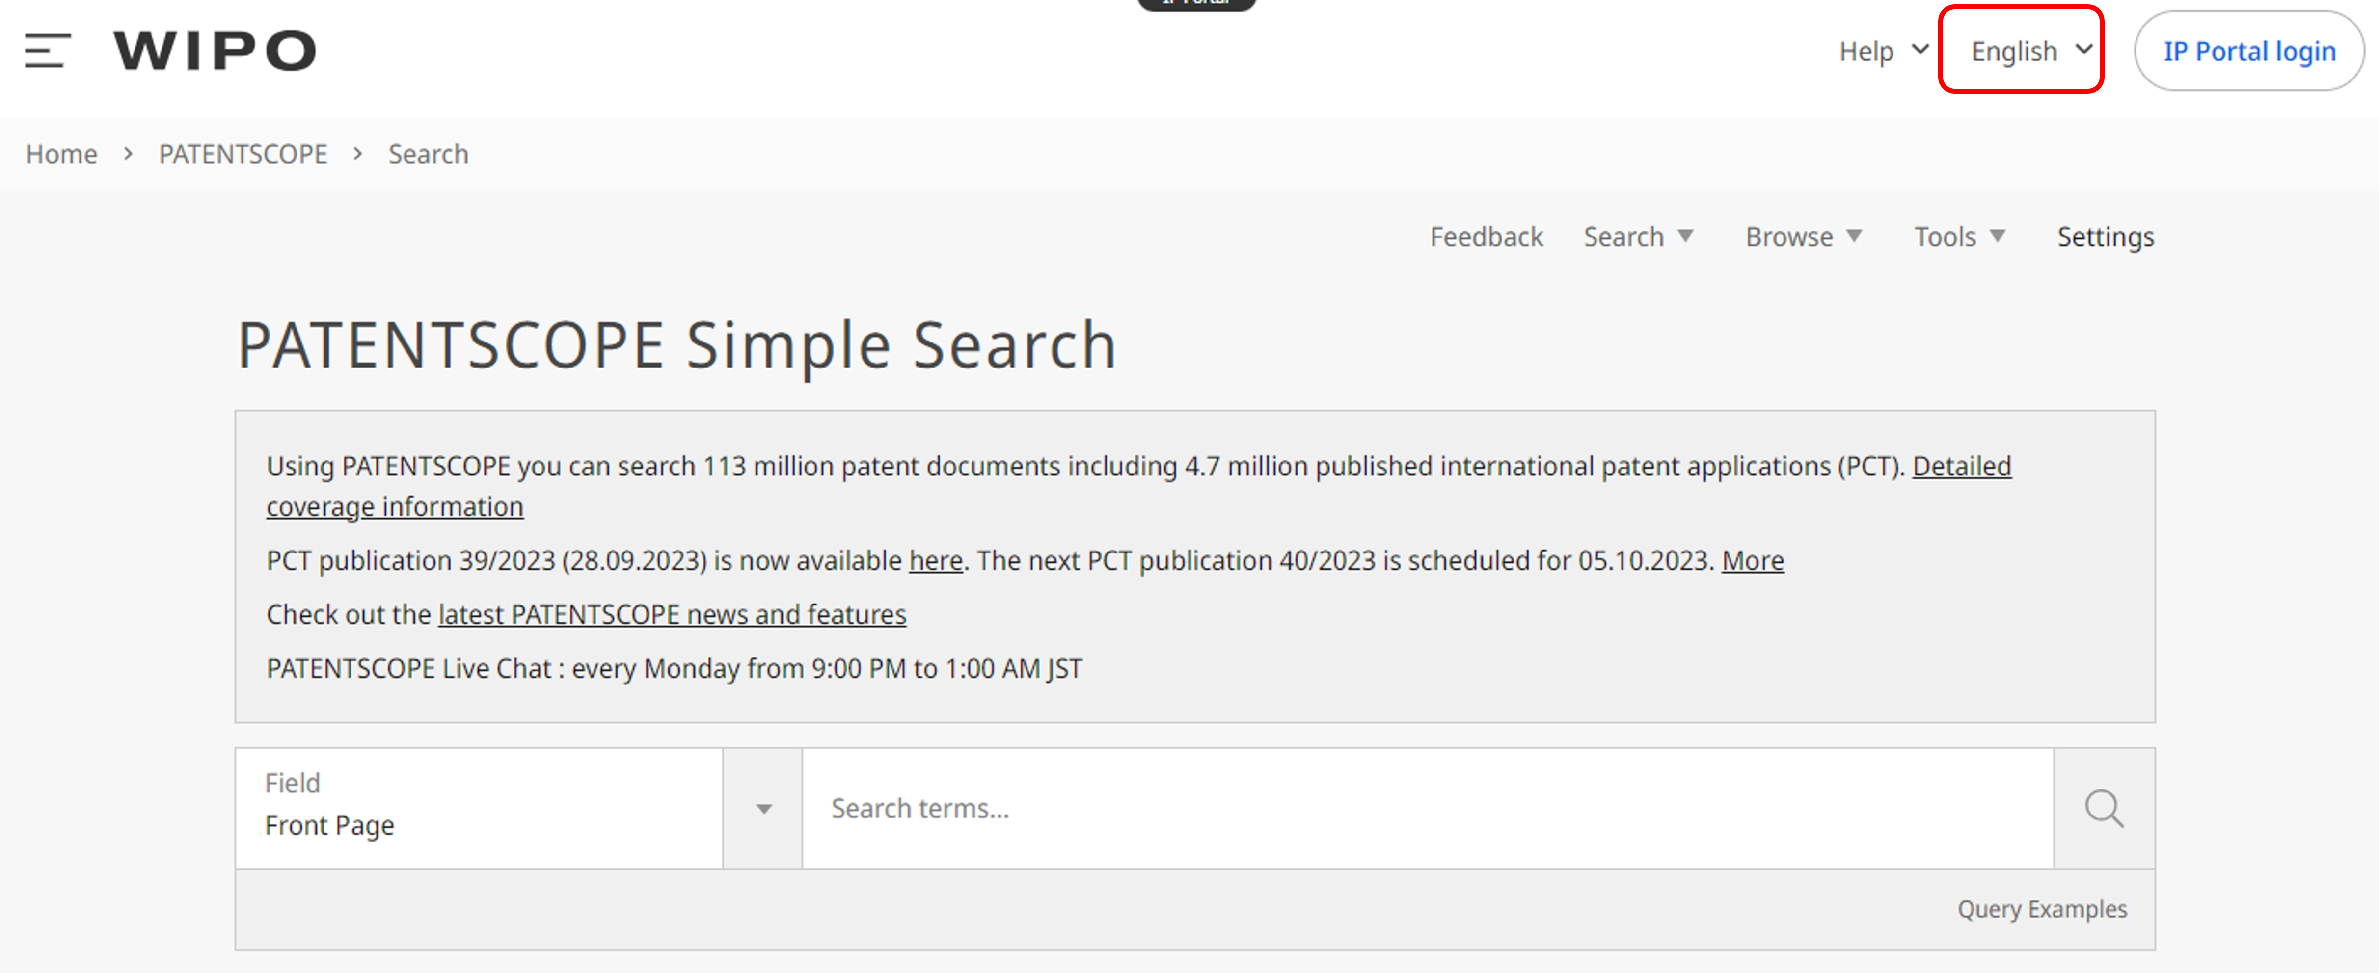Click the 'here' PCT publication link
2379x973 pixels.
pos(936,560)
